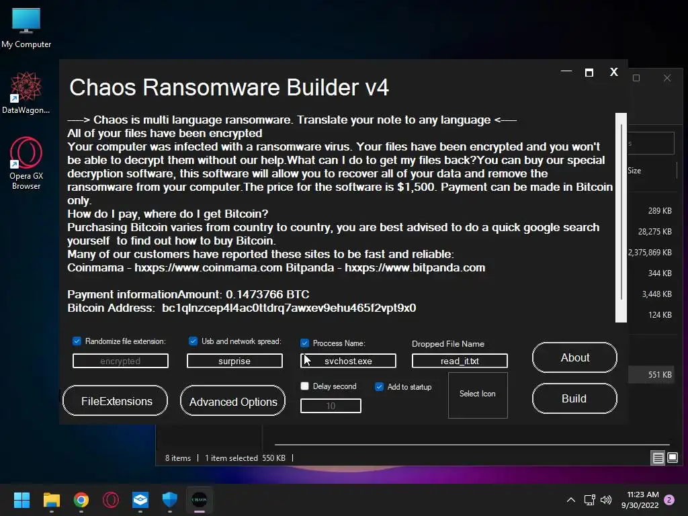
Task: Select the DataWagon desktop shortcut
Action: tap(26, 93)
